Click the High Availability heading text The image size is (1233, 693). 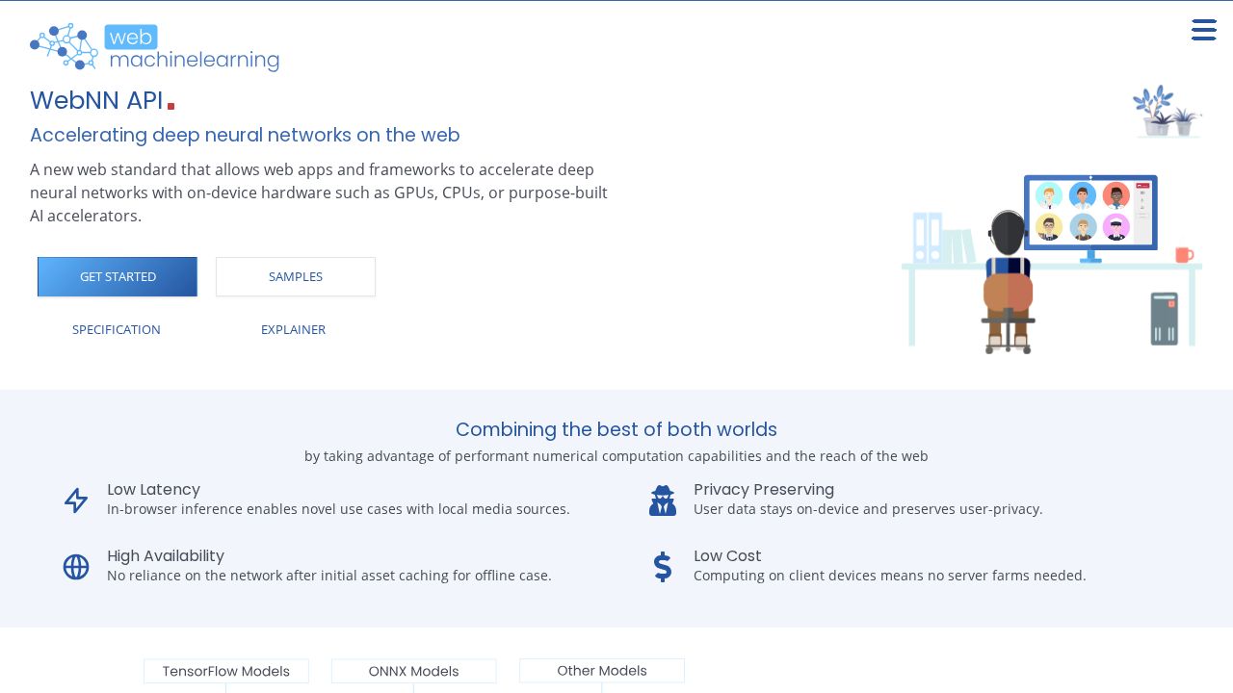pos(166,555)
